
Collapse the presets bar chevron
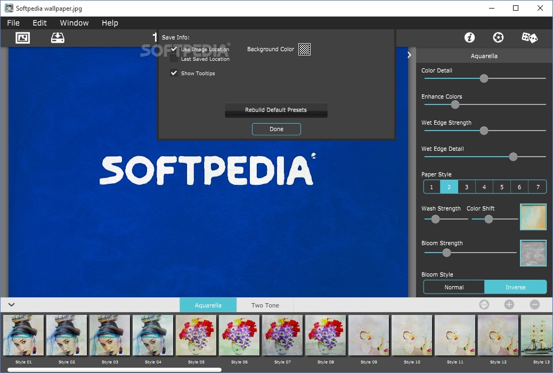coord(11,305)
